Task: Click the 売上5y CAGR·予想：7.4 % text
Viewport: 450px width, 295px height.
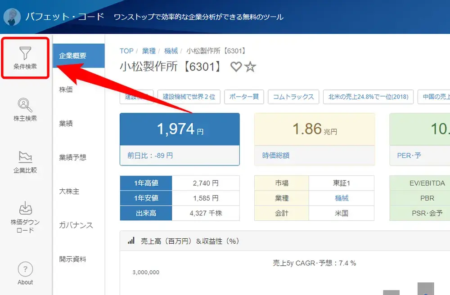Action: pos(314,263)
